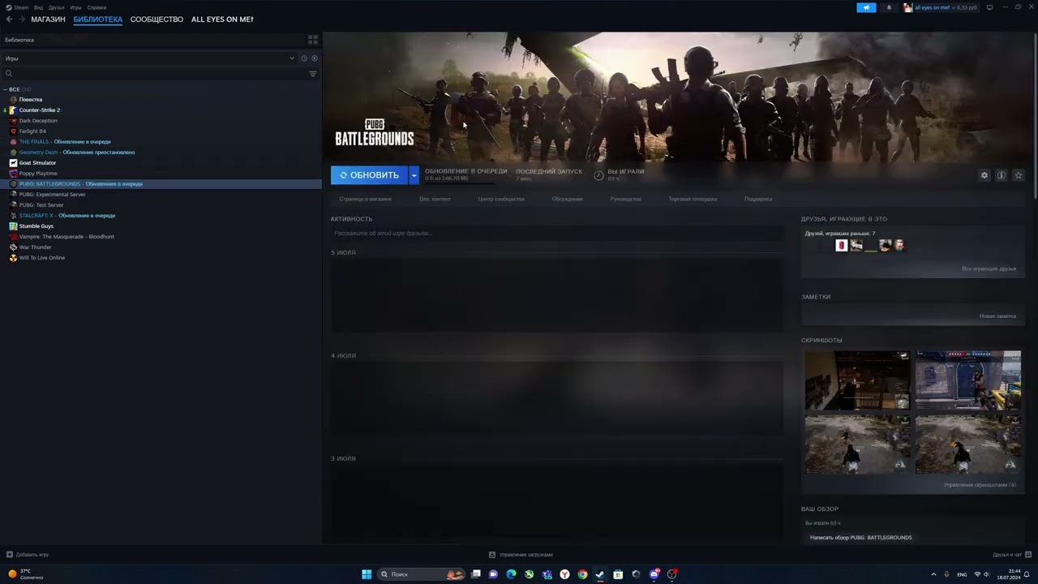Open the Обсуждения link

tap(567, 199)
